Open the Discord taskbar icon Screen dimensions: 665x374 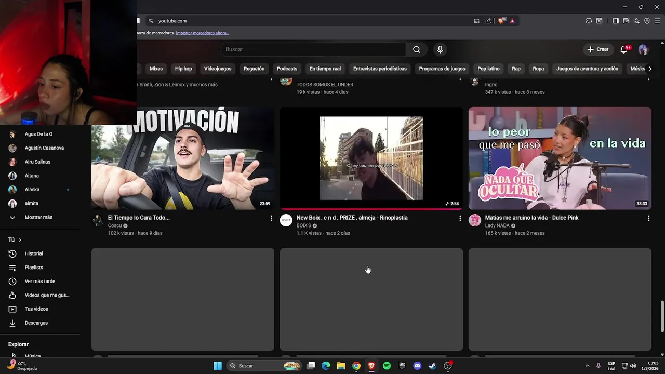(417, 366)
